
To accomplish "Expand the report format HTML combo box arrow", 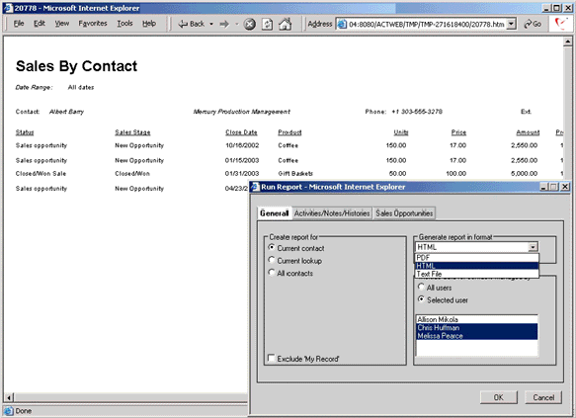I will point(533,247).
